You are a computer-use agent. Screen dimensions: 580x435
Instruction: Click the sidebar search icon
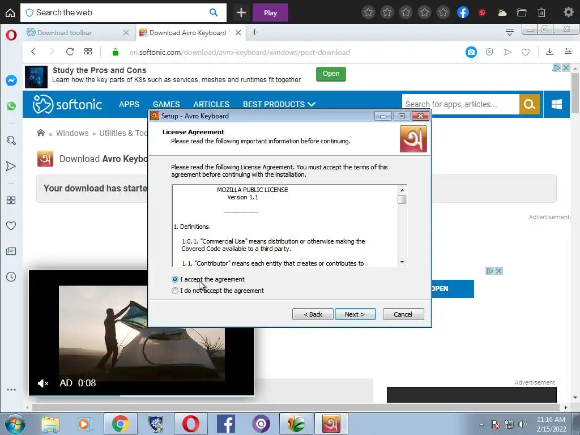(x=11, y=140)
